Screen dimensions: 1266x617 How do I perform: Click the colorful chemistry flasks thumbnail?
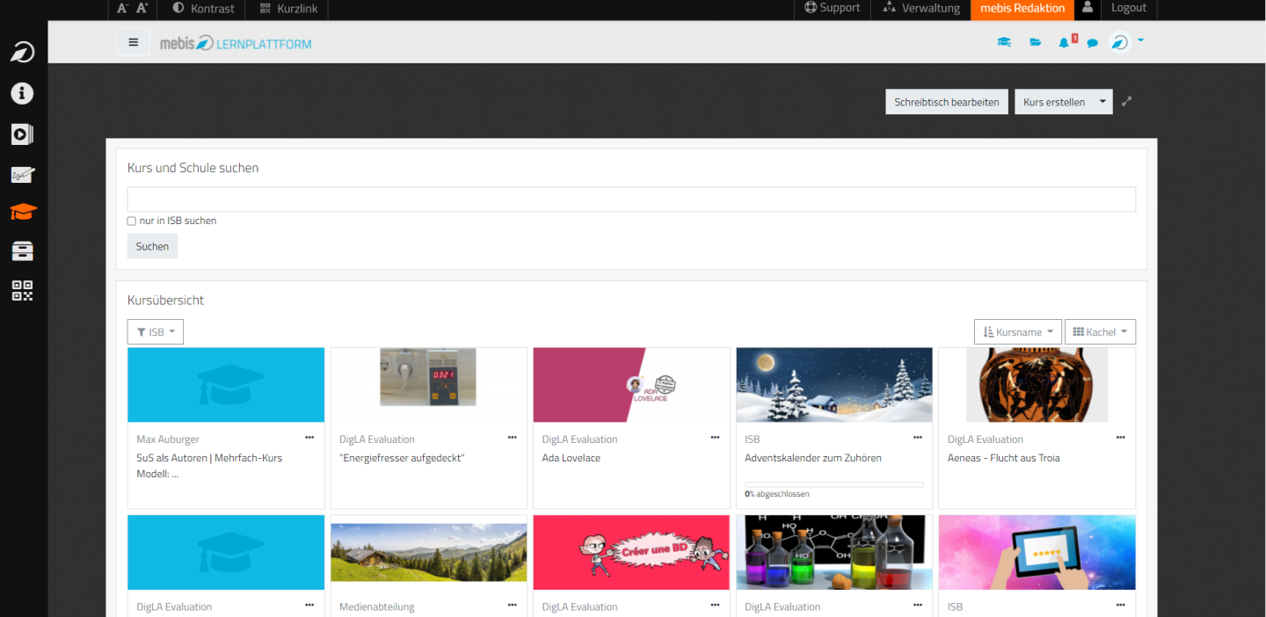pyautogui.click(x=834, y=553)
